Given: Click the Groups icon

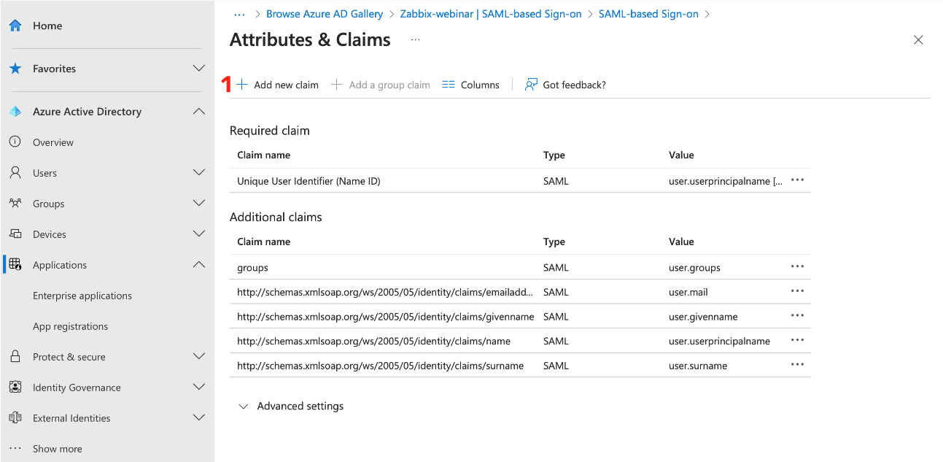Looking at the screenshot, I should pos(15,203).
